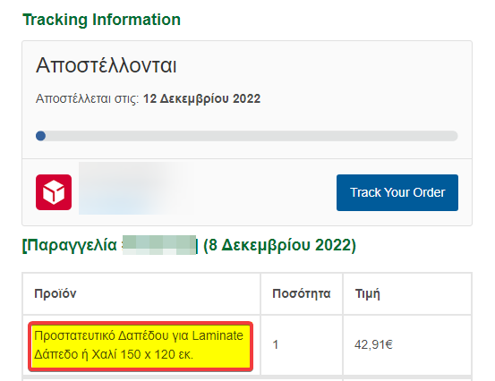Click the unfilled grey shipment progress bar

click(x=252, y=136)
